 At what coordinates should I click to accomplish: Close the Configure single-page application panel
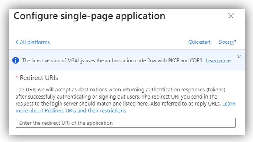[x=231, y=16]
